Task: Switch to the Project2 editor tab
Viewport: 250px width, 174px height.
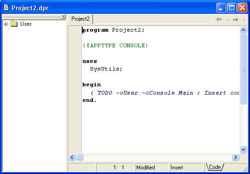Action: [81, 19]
